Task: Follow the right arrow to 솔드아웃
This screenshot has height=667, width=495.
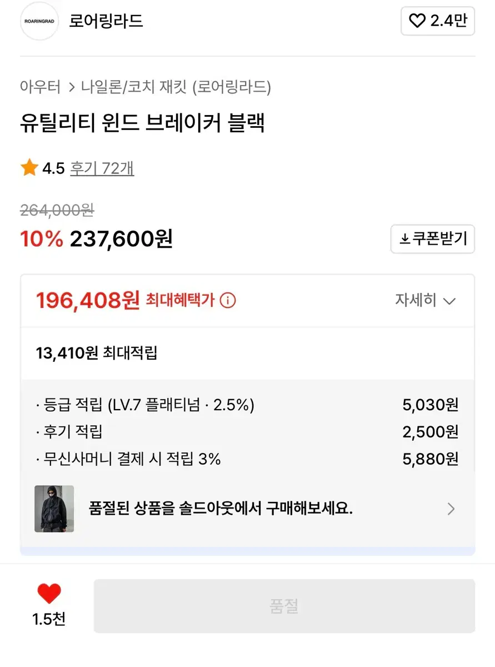Action: pos(451,509)
